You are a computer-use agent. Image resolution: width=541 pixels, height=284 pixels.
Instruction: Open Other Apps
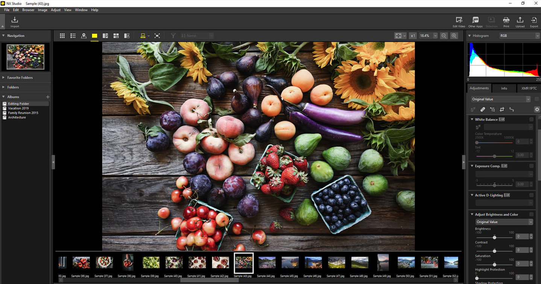click(x=475, y=22)
